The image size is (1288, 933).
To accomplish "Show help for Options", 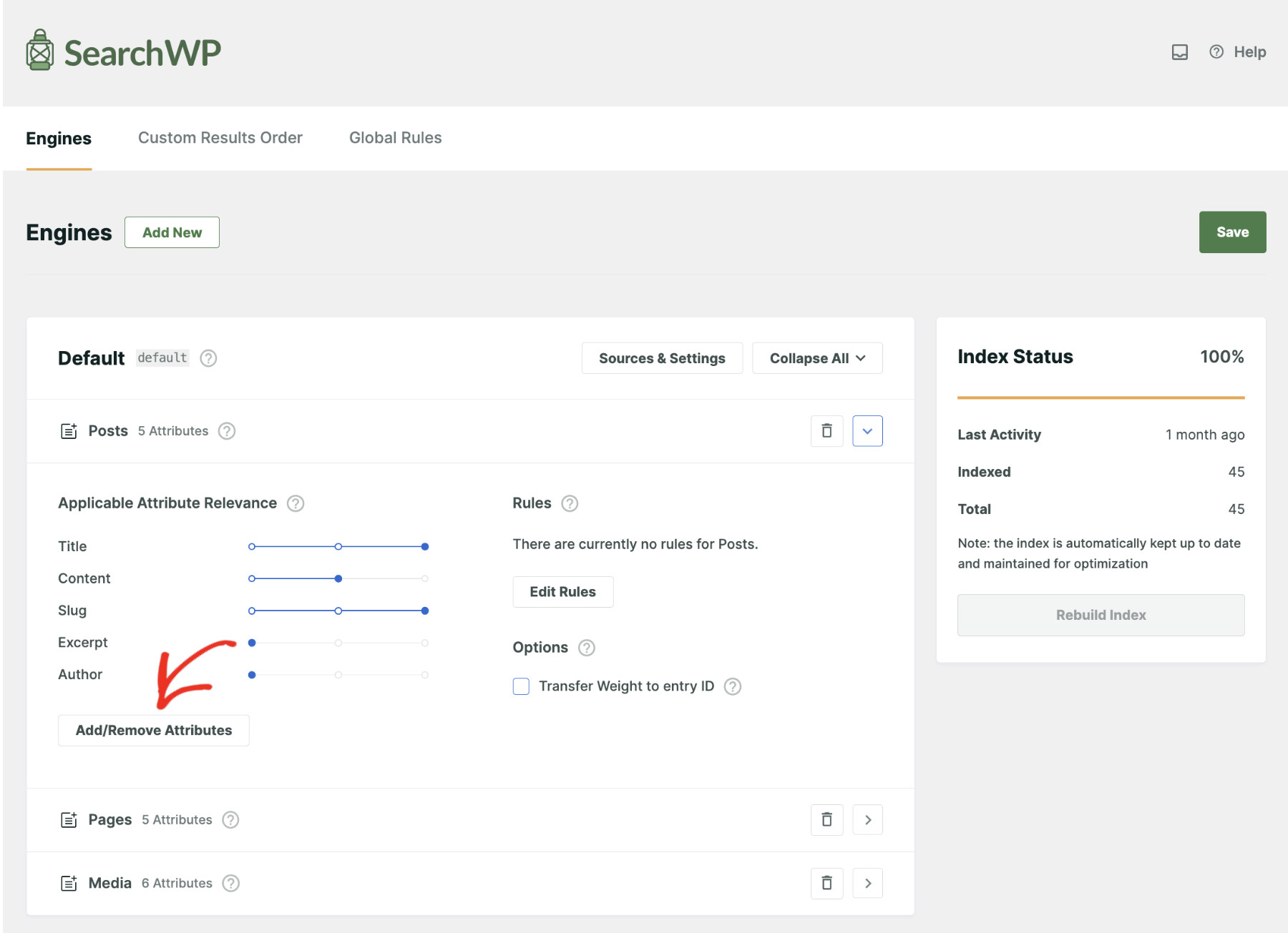I will (587, 648).
